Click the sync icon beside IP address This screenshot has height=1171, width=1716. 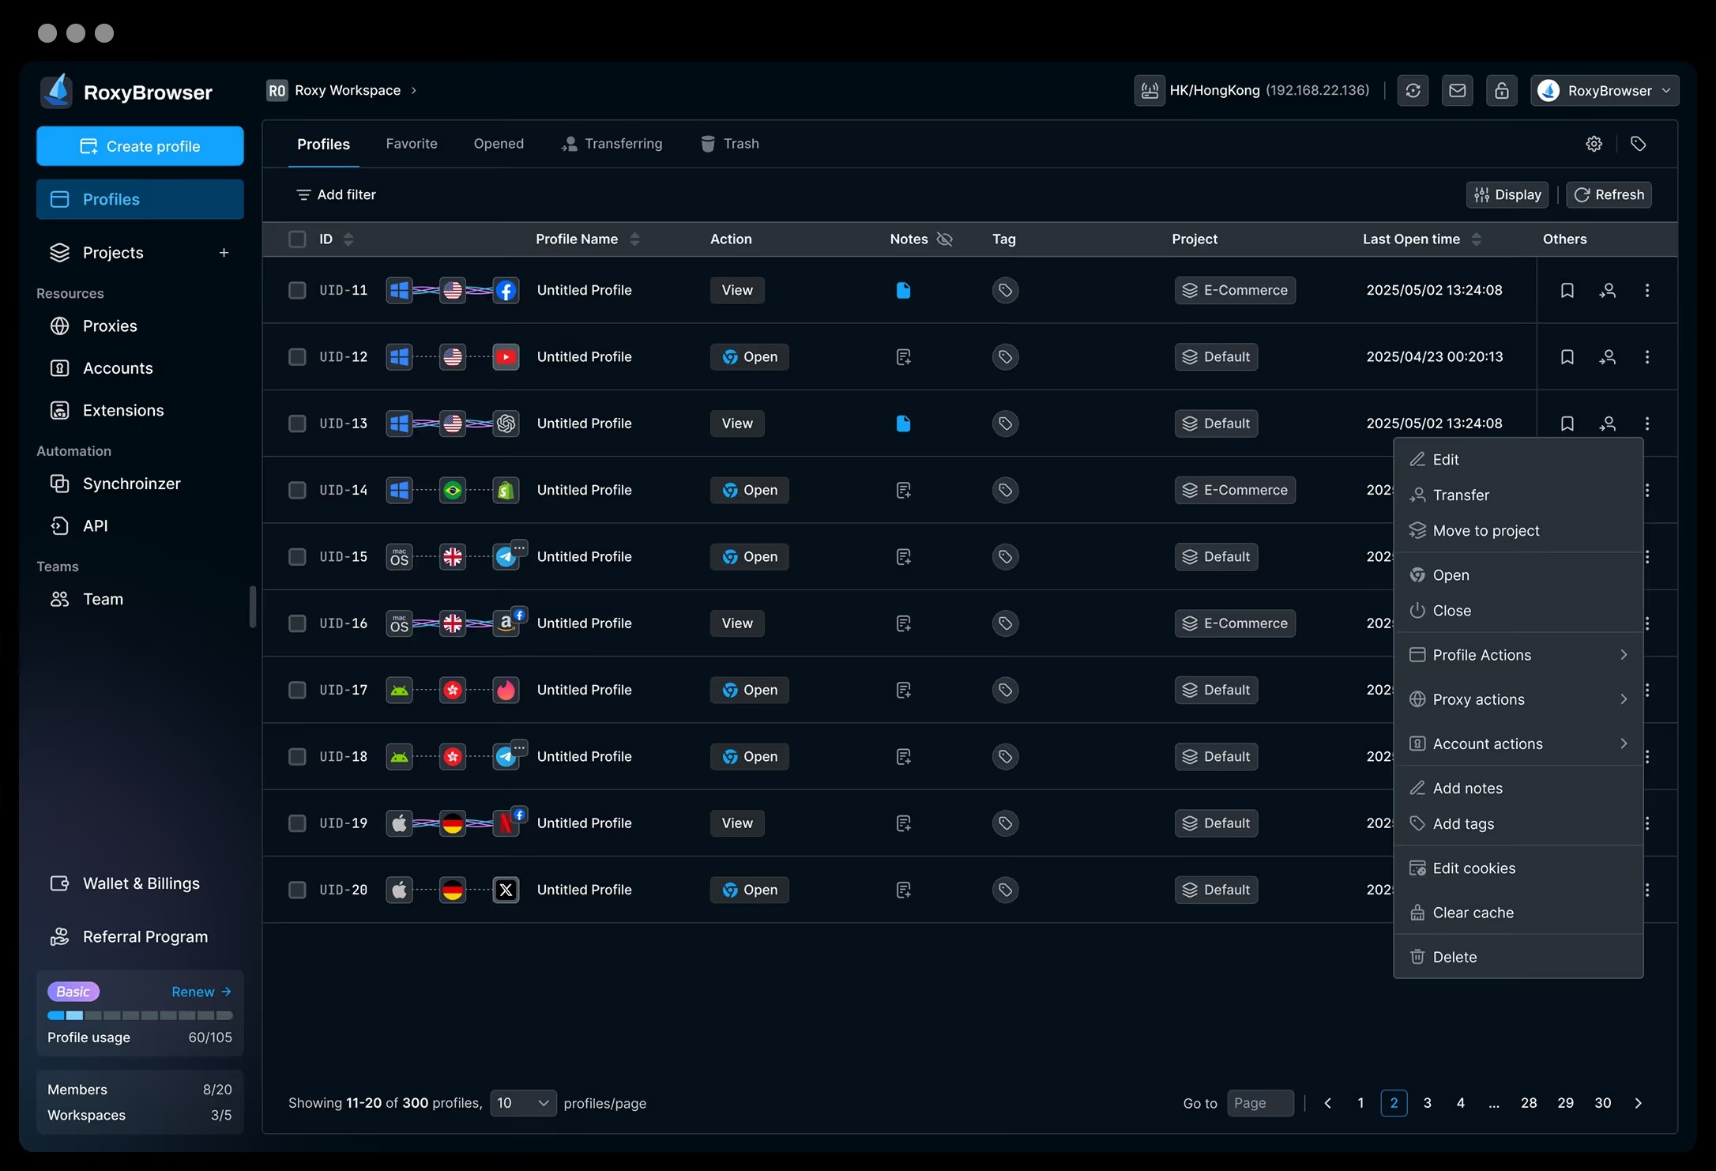pos(1413,91)
